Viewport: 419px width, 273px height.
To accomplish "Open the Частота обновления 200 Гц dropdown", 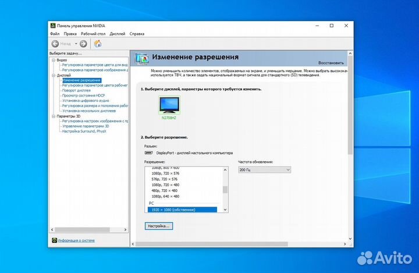I will pos(264,169).
